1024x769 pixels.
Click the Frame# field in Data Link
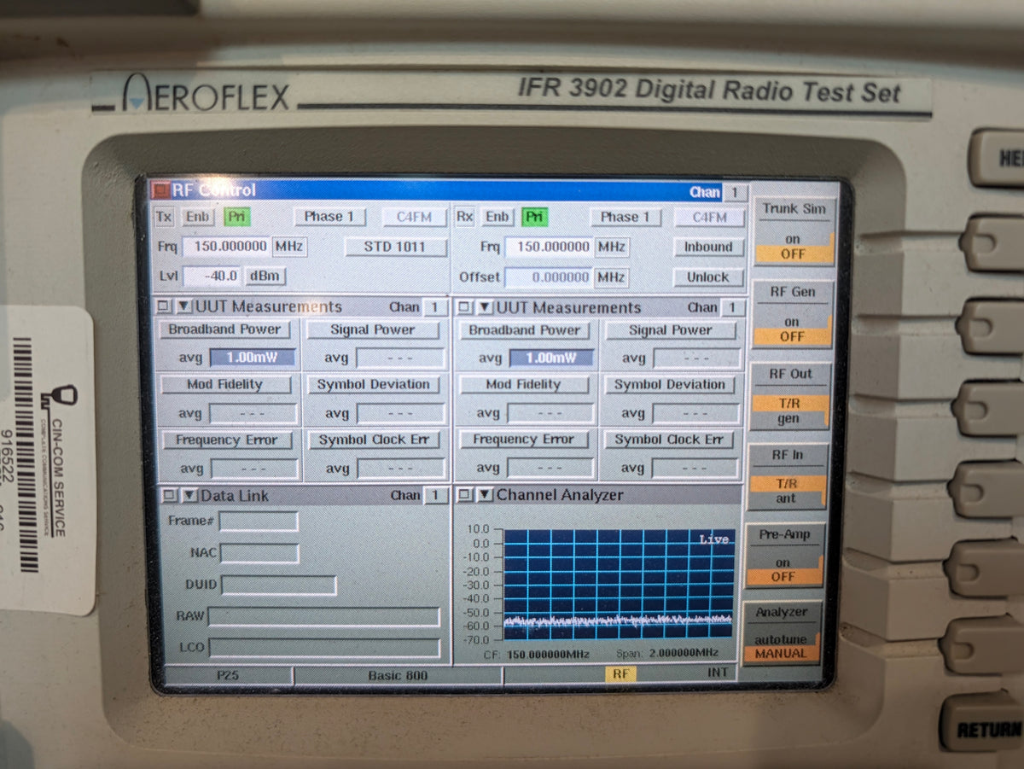click(259, 521)
